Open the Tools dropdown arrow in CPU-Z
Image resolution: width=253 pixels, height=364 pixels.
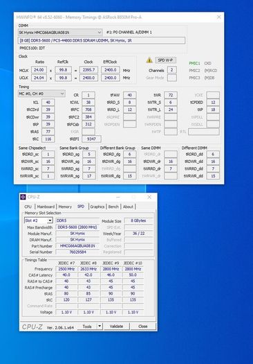click(100, 326)
